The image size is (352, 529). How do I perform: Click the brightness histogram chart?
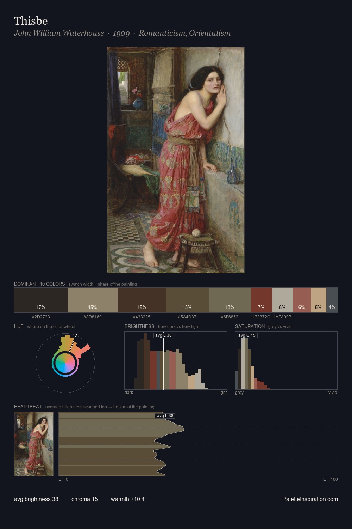click(176, 360)
